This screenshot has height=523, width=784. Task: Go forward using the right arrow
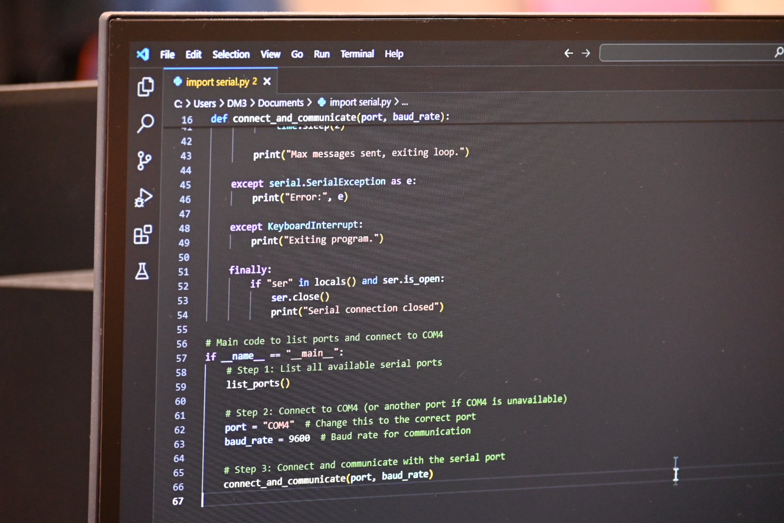point(586,53)
